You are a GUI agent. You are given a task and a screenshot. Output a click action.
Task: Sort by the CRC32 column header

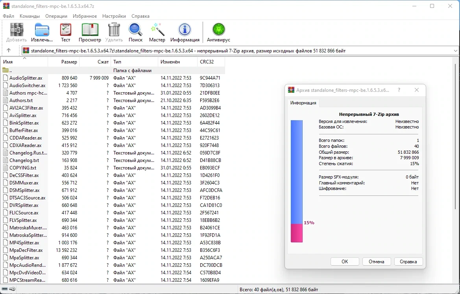click(211, 62)
